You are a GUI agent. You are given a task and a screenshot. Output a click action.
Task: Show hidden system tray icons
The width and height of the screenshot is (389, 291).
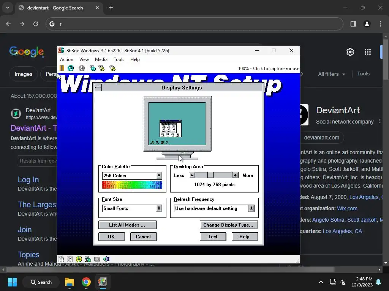coord(321,282)
